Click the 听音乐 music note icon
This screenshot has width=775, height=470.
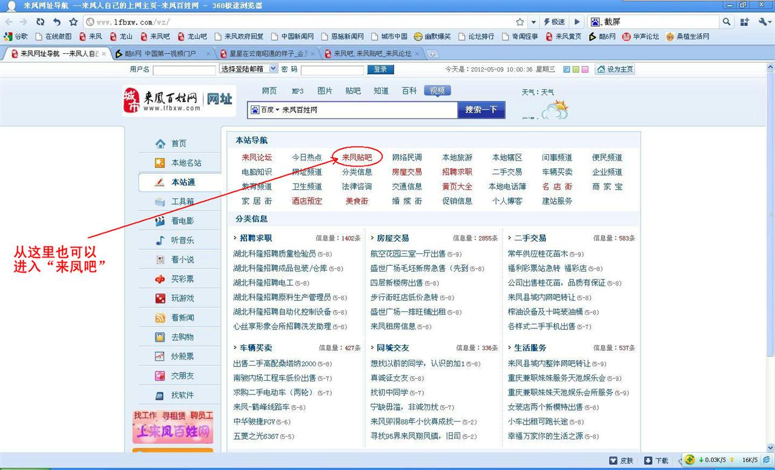(160, 240)
